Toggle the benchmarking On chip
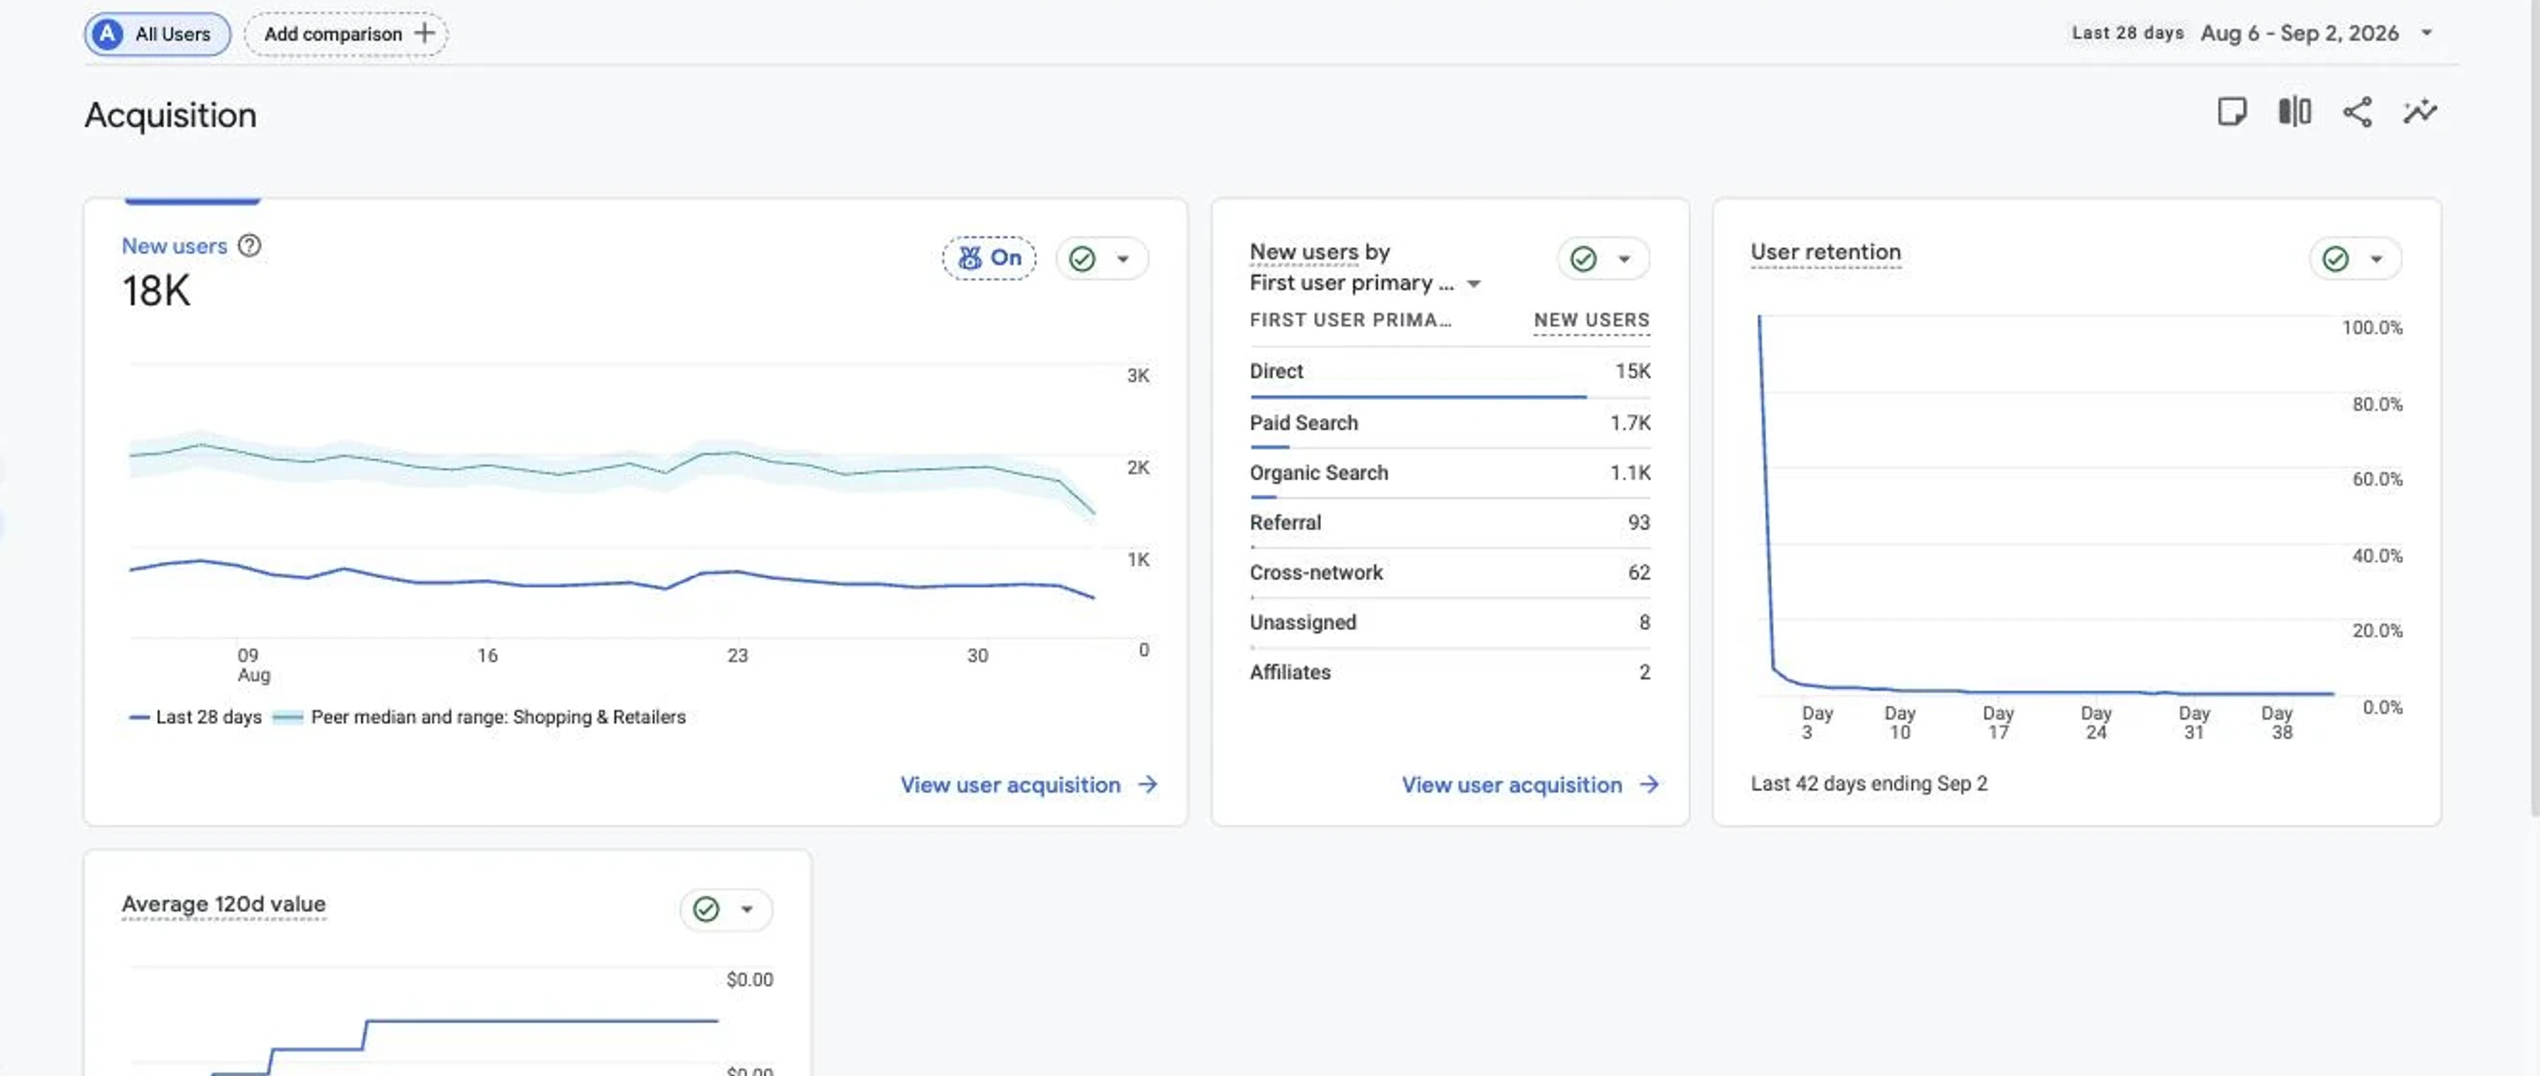The height and width of the screenshot is (1076, 2540). [x=989, y=258]
